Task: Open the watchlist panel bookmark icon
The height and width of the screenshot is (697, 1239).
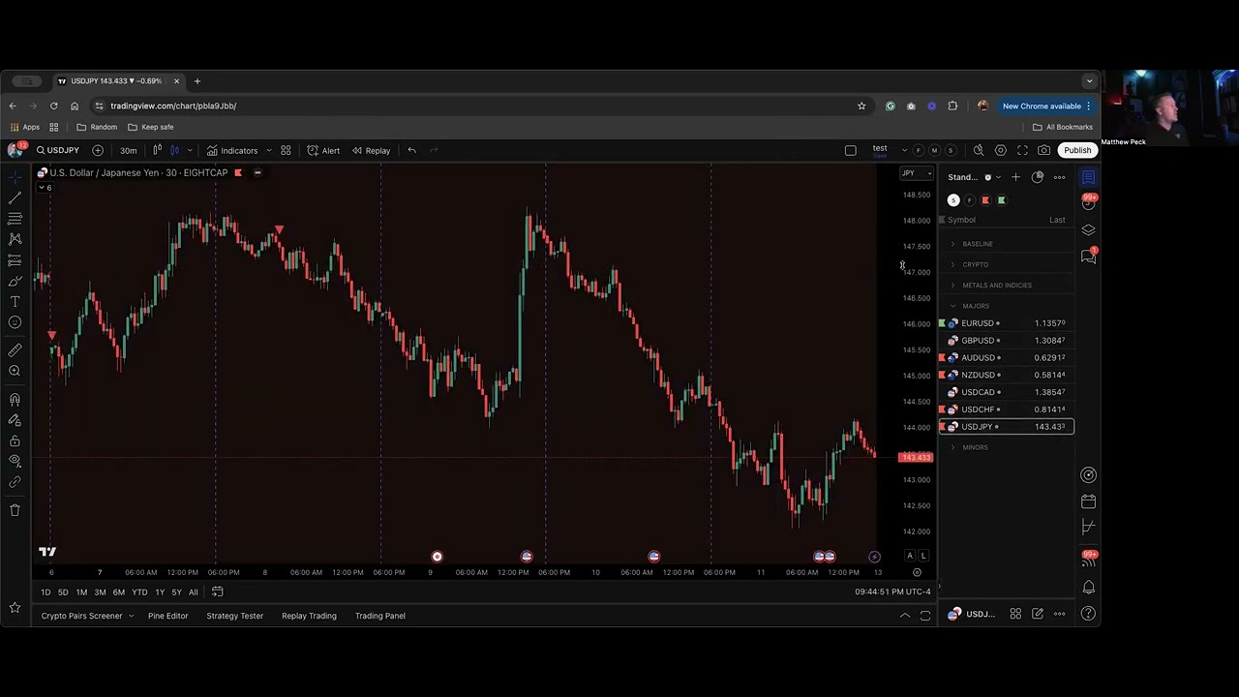Action: click(x=1088, y=177)
